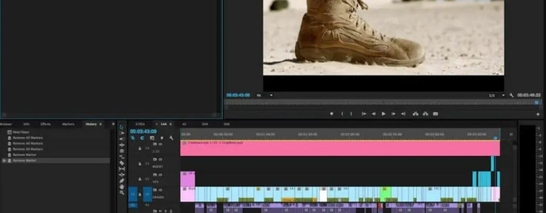Switch to the Effects panel tab
The width and height of the screenshot is (546, 213).
45,124
